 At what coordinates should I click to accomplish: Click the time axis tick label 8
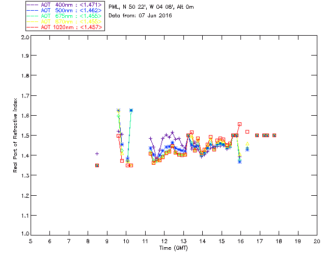click(x=88, y=241)
